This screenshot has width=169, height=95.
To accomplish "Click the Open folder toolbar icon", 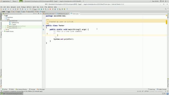I will coord(1,9).
